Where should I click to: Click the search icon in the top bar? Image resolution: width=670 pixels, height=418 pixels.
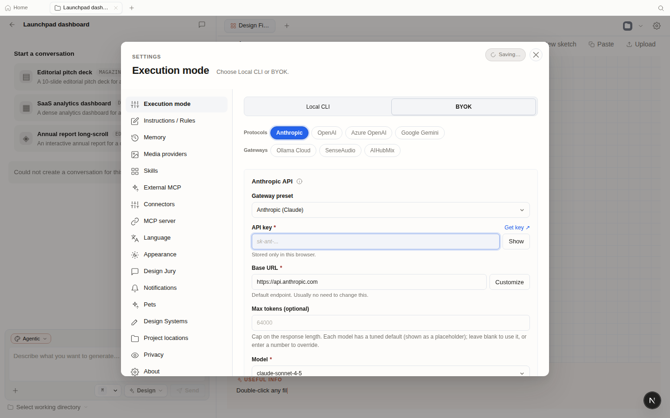tap(661, 8)
